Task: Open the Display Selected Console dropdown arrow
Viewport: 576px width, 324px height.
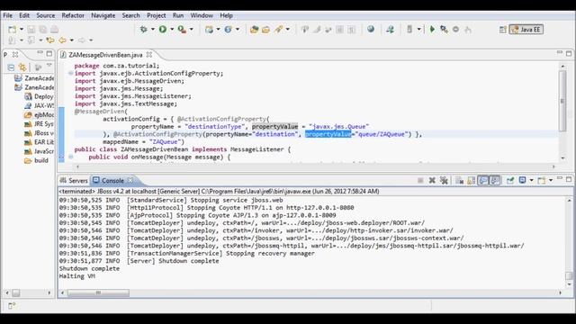Action: point(531,180)
